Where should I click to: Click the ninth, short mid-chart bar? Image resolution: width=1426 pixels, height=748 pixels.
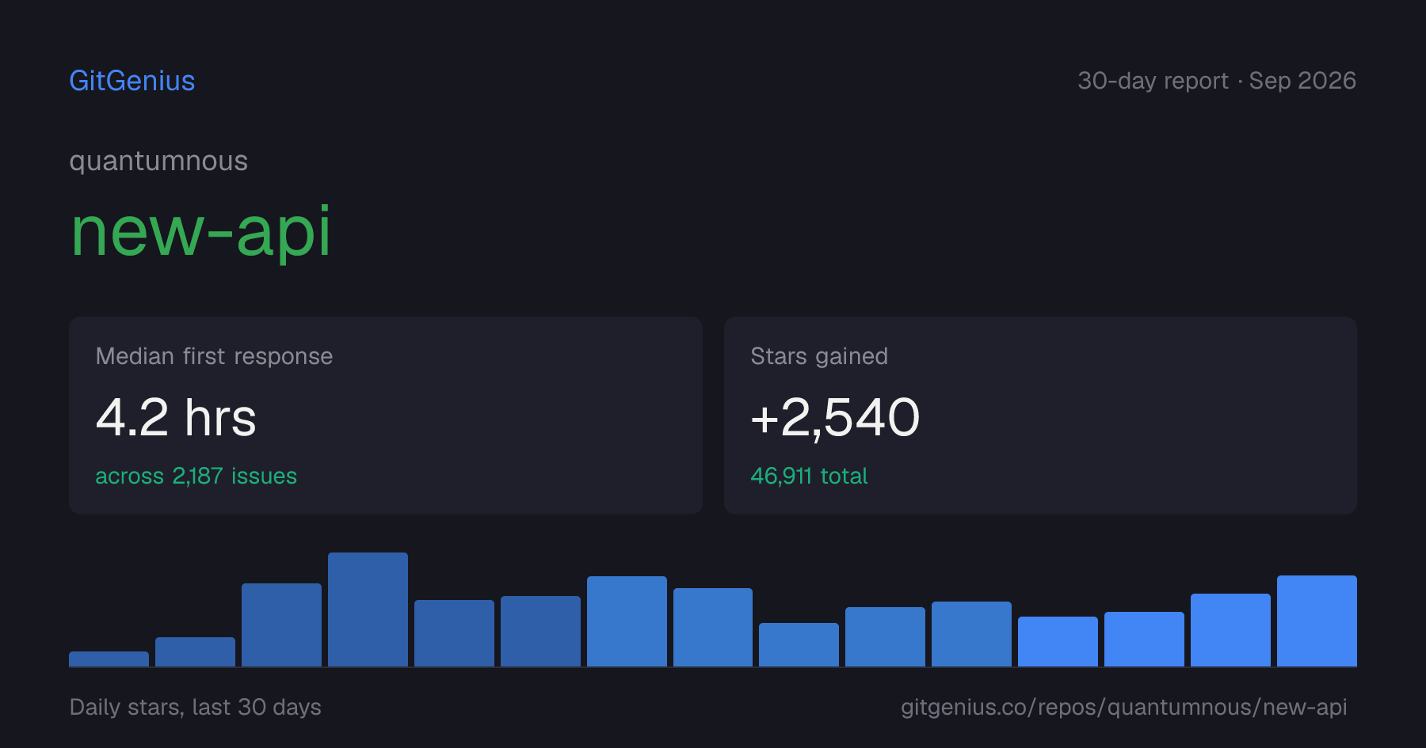click(799, 644)
